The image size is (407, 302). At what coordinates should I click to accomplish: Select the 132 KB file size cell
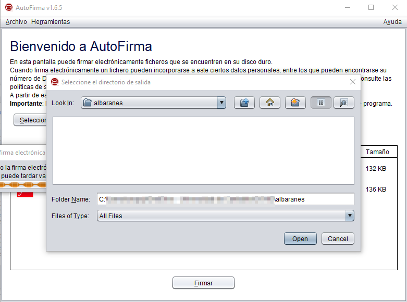click(376, 168)
